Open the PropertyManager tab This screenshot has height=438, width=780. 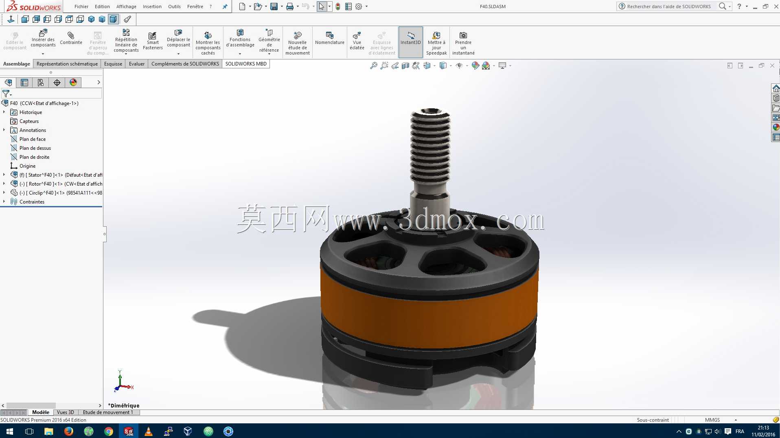tap(24, 83)
